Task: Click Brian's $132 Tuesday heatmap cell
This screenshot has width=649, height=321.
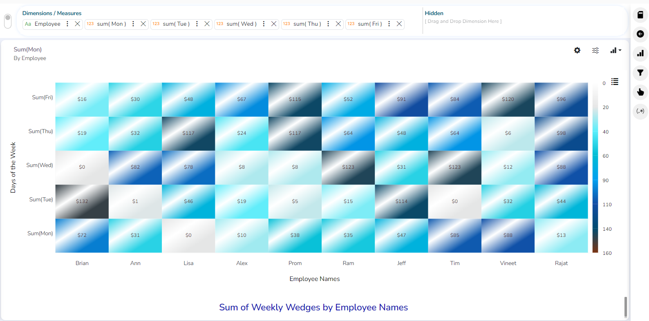Action: [x=82, y=201]
